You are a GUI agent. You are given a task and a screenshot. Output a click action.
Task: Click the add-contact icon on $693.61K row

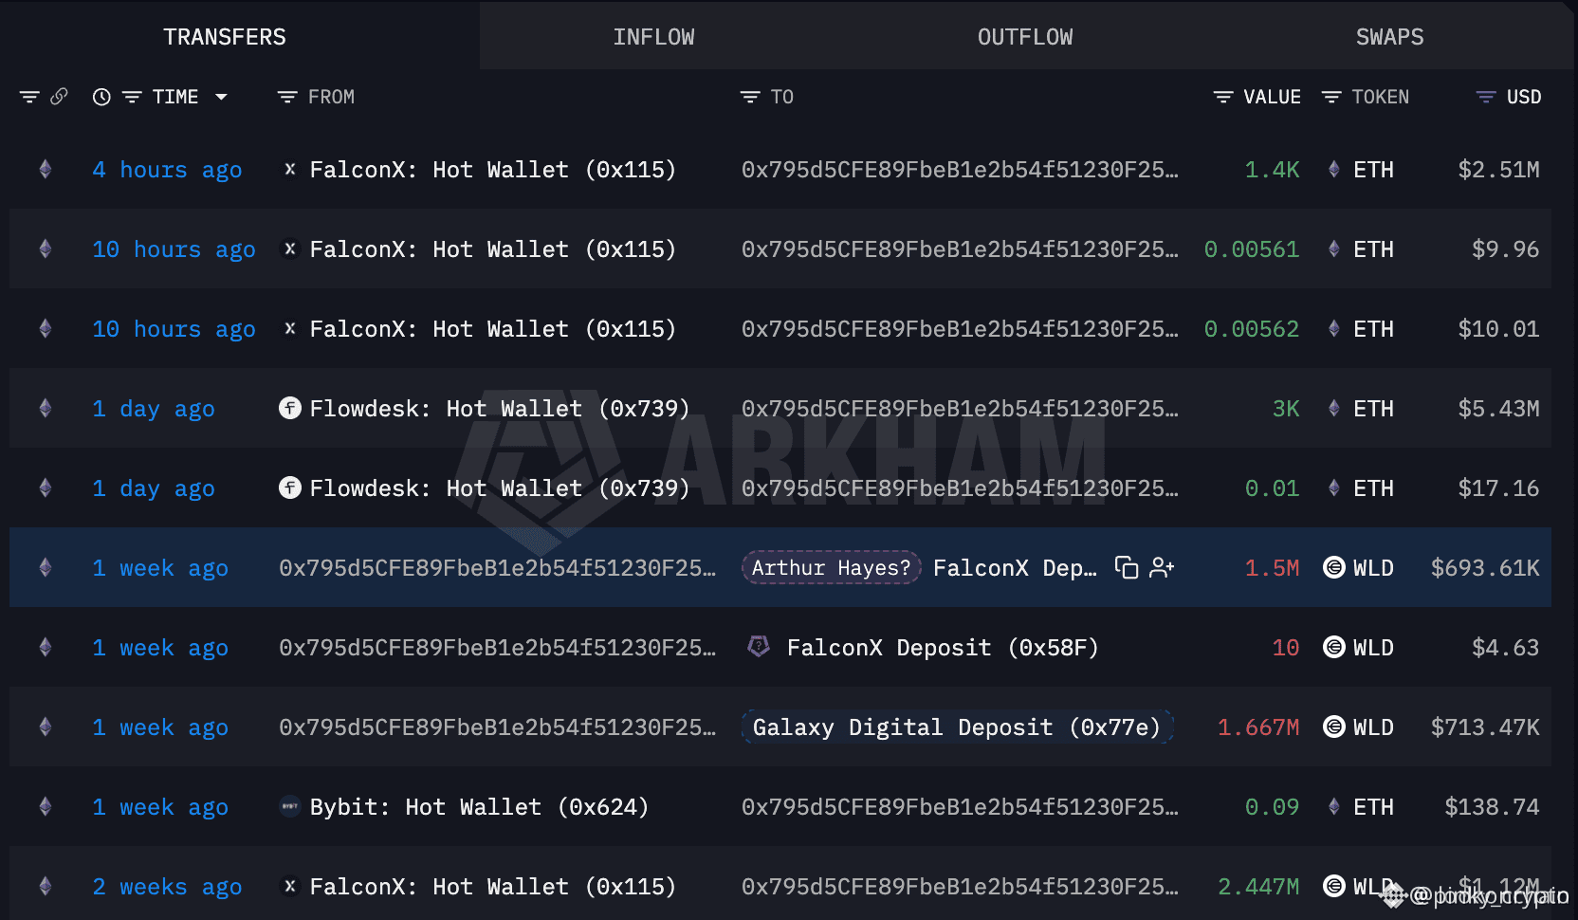click(x=1162, y=568)
